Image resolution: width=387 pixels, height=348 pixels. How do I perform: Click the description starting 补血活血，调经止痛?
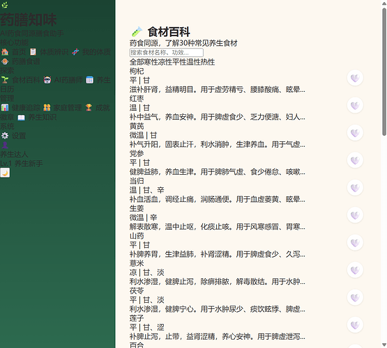[x=218, y=199]
